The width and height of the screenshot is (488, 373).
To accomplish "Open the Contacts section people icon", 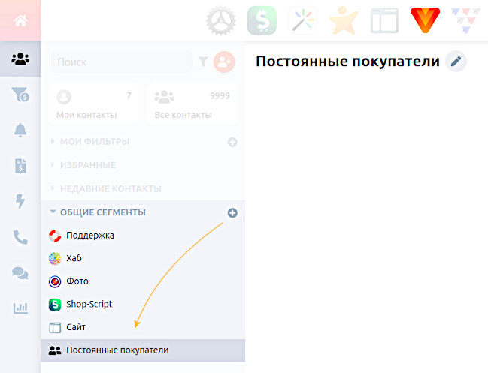I will [20, 59].
